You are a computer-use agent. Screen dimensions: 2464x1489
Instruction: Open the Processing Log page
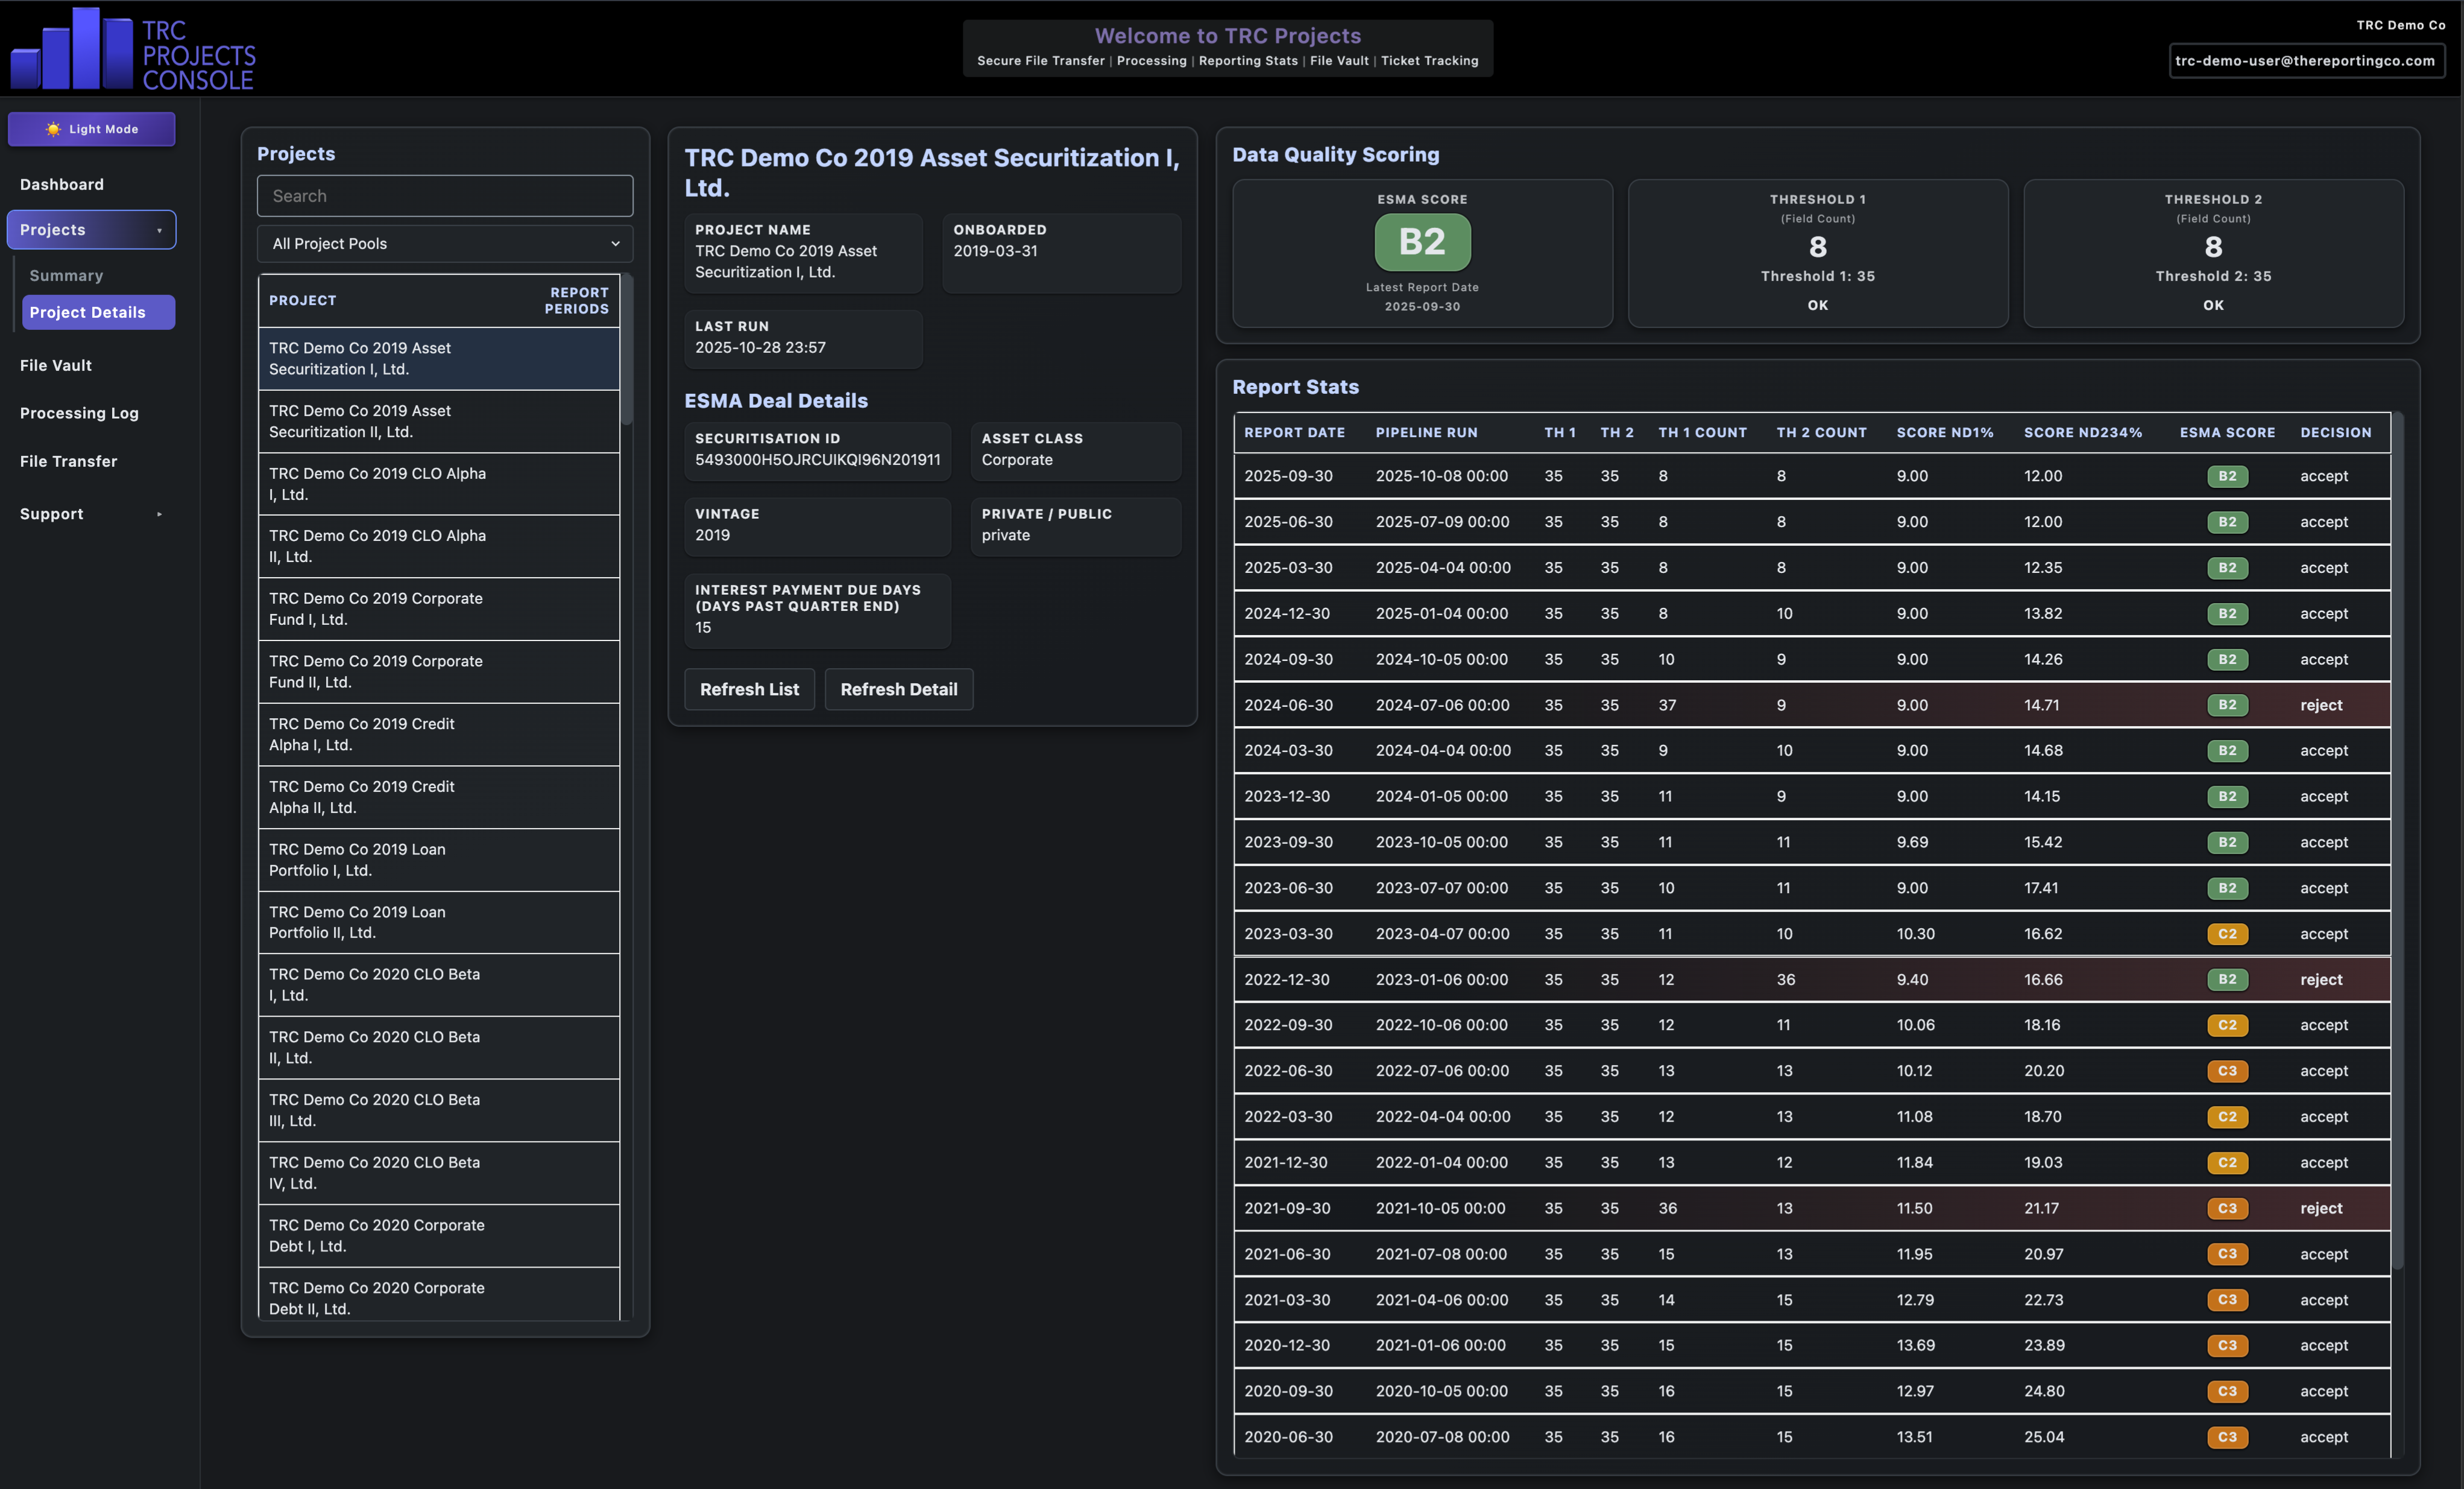79,413
